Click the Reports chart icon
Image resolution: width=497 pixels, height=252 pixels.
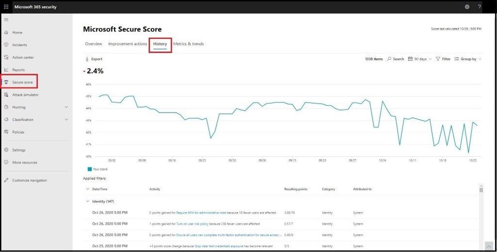(6, 70)
